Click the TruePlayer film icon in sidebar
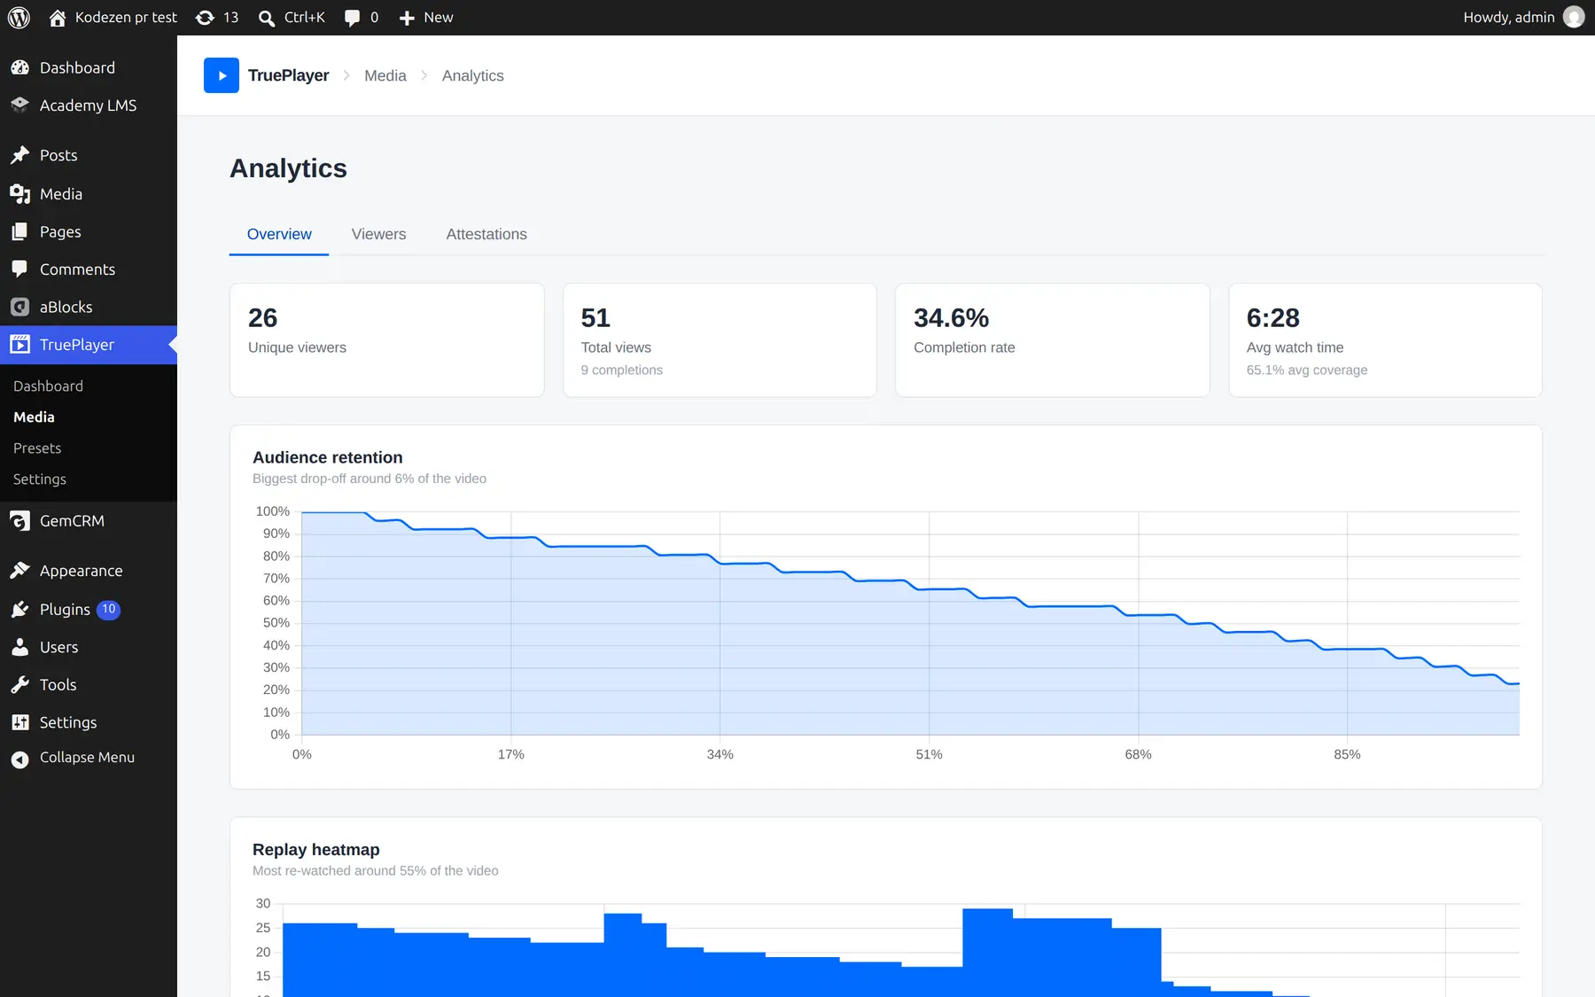Viewport: 1595px width, 997px height. coord(20,344)
